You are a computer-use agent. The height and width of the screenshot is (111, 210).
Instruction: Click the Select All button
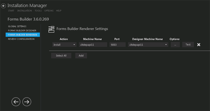click(61, 55)
